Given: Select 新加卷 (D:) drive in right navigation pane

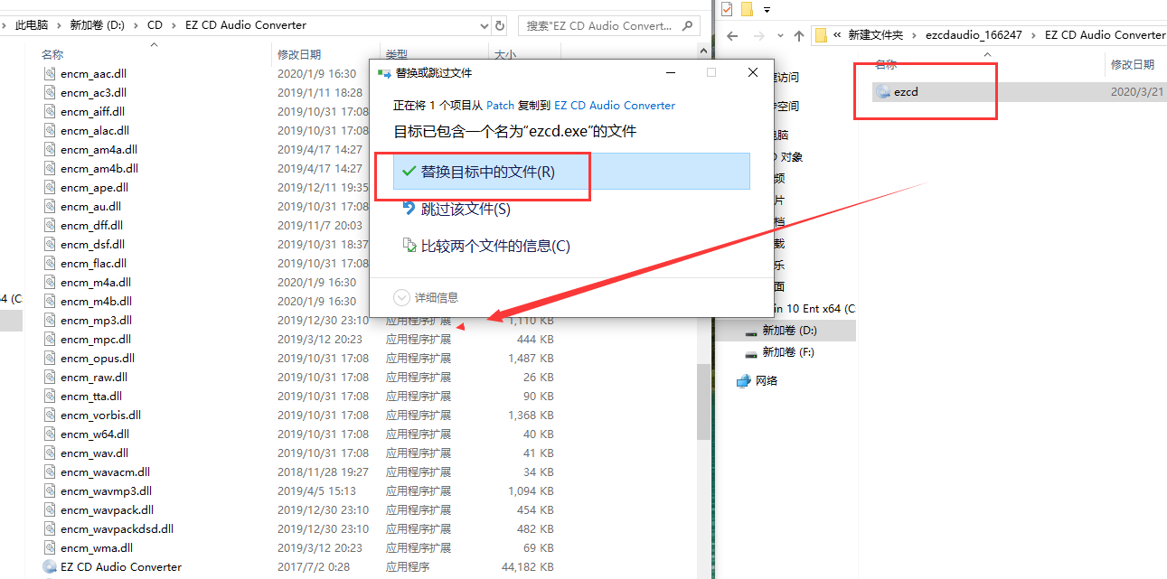Looking at the screenshot, I should pos(789,331).
